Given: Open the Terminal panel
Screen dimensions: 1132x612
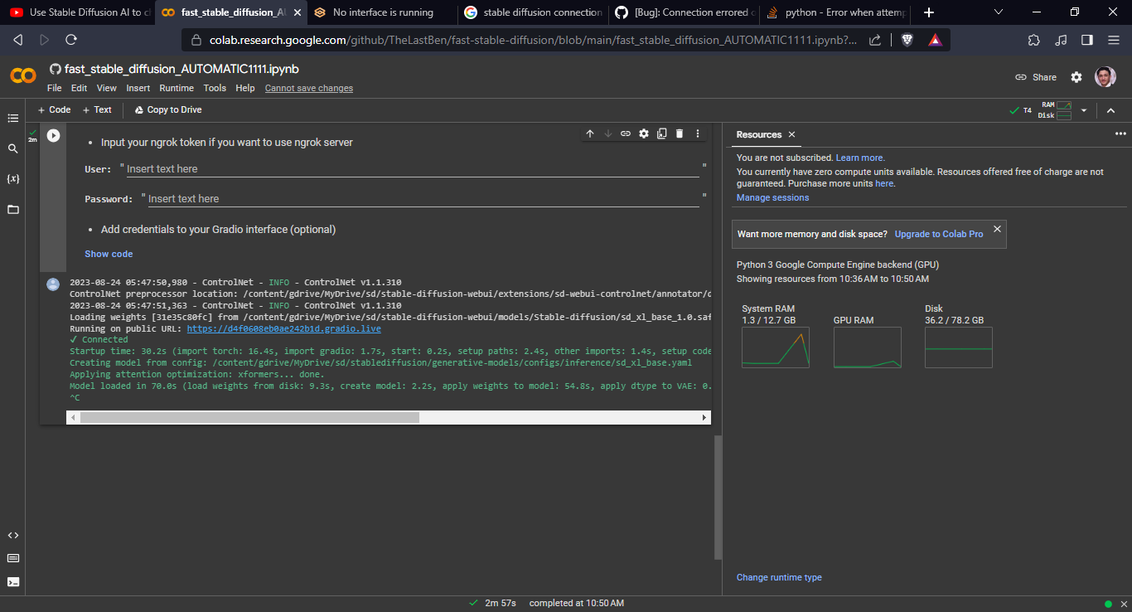Looking at the screenshot, I should (x=13, y=581).
